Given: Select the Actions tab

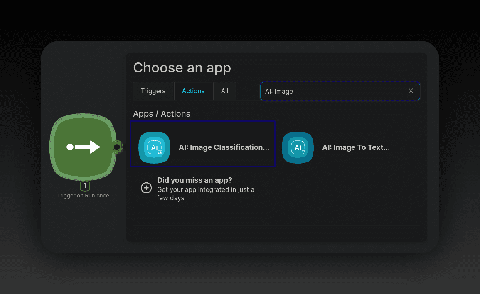Looking at the screenshot, I should point(193,91).
